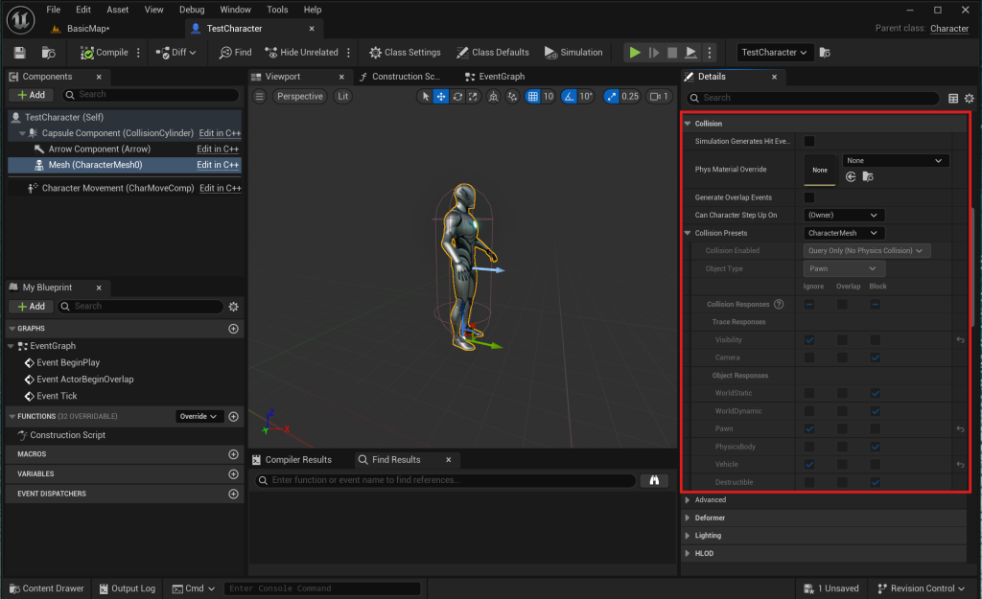Open Compile options three-dot menu
Viewport: 982px width, 599px height.
pos(138,53)
